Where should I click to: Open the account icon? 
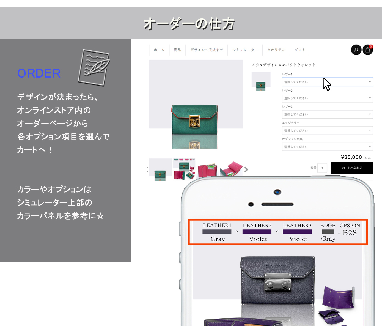pyautogui.click(x=356, y=50)
